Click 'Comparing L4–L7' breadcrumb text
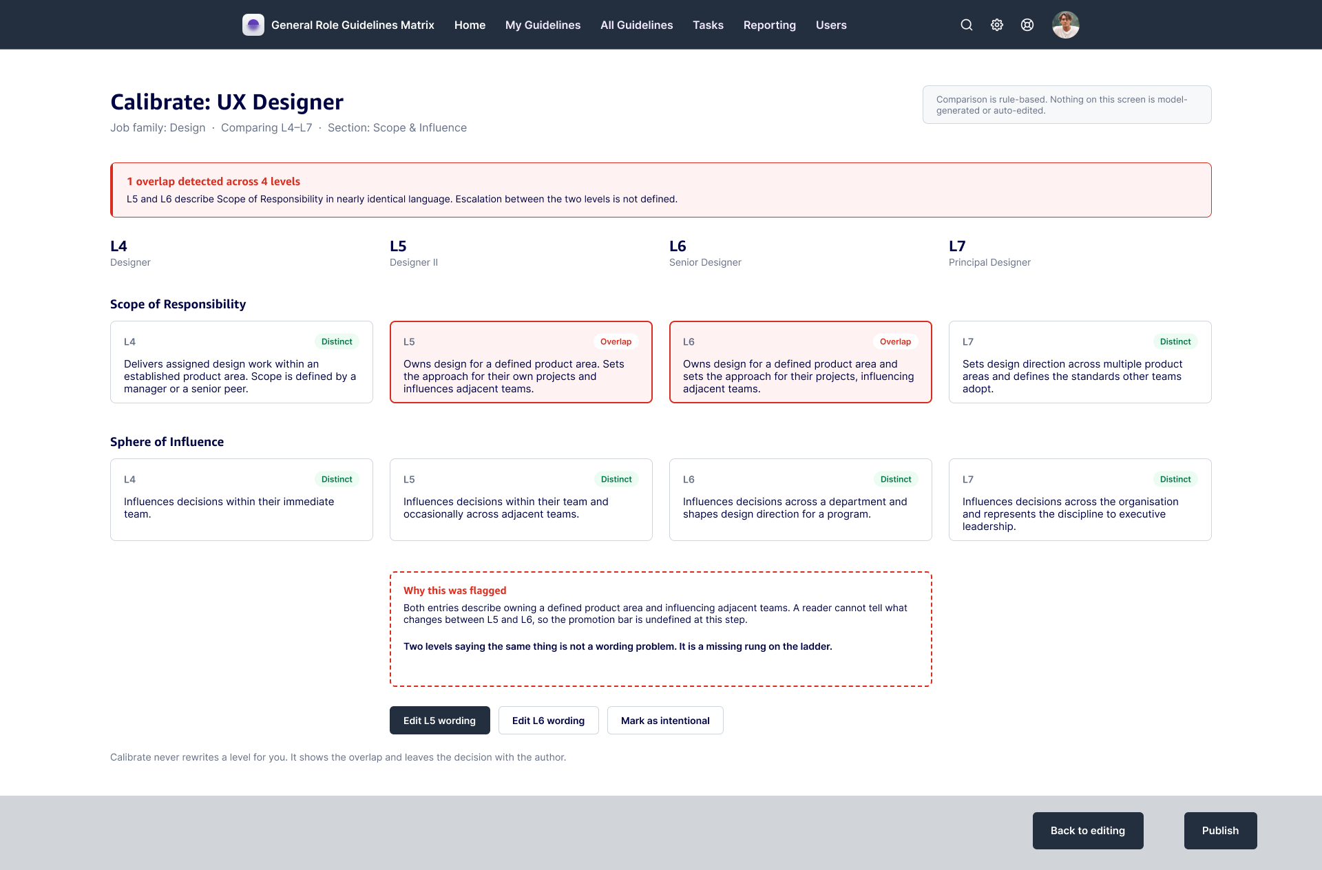 click(x=266, y=128)
